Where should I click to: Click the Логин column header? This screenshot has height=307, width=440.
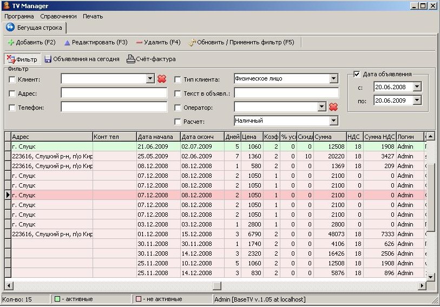[x=410, y=137]
